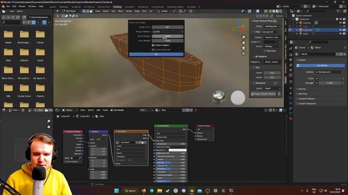Click the outliner filter funnel icon

338,11
